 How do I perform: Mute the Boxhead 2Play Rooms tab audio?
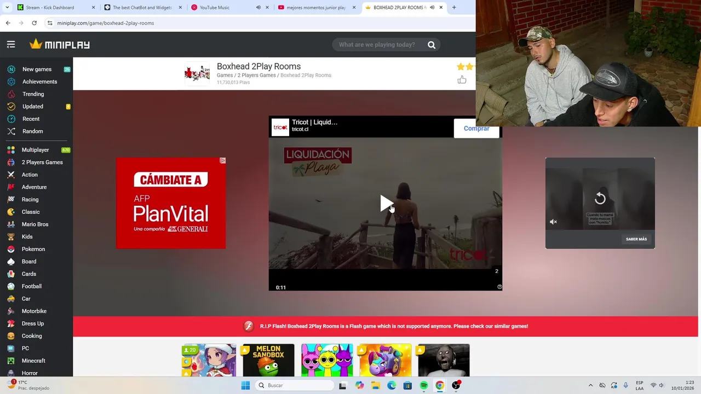432,8
